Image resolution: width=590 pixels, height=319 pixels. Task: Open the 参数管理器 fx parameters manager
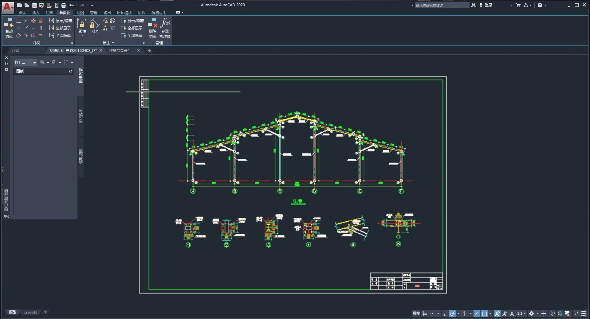pyautogui.click(x=165, y=28)
